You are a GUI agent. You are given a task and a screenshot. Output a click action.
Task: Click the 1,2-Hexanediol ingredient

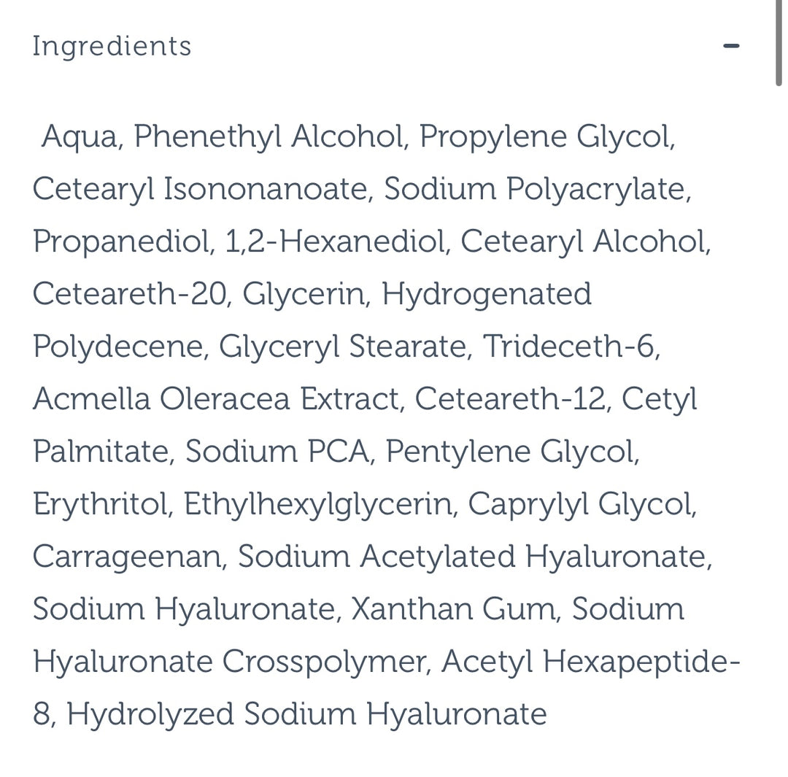point(335,241)
